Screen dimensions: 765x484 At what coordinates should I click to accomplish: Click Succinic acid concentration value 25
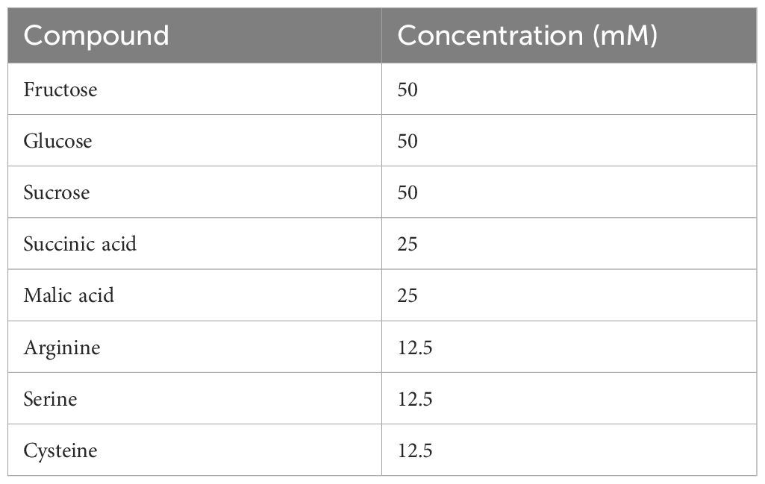[x=408, y=244]
